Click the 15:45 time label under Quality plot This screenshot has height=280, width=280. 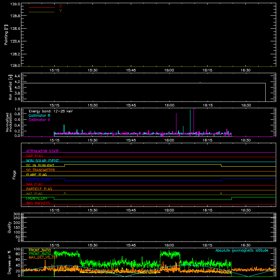pos(131,245)
